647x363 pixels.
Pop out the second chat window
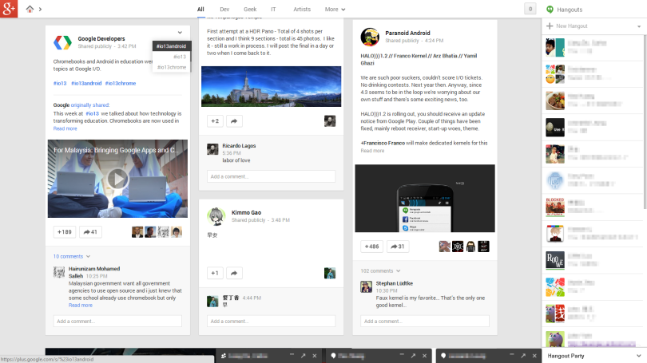[413, 356]
